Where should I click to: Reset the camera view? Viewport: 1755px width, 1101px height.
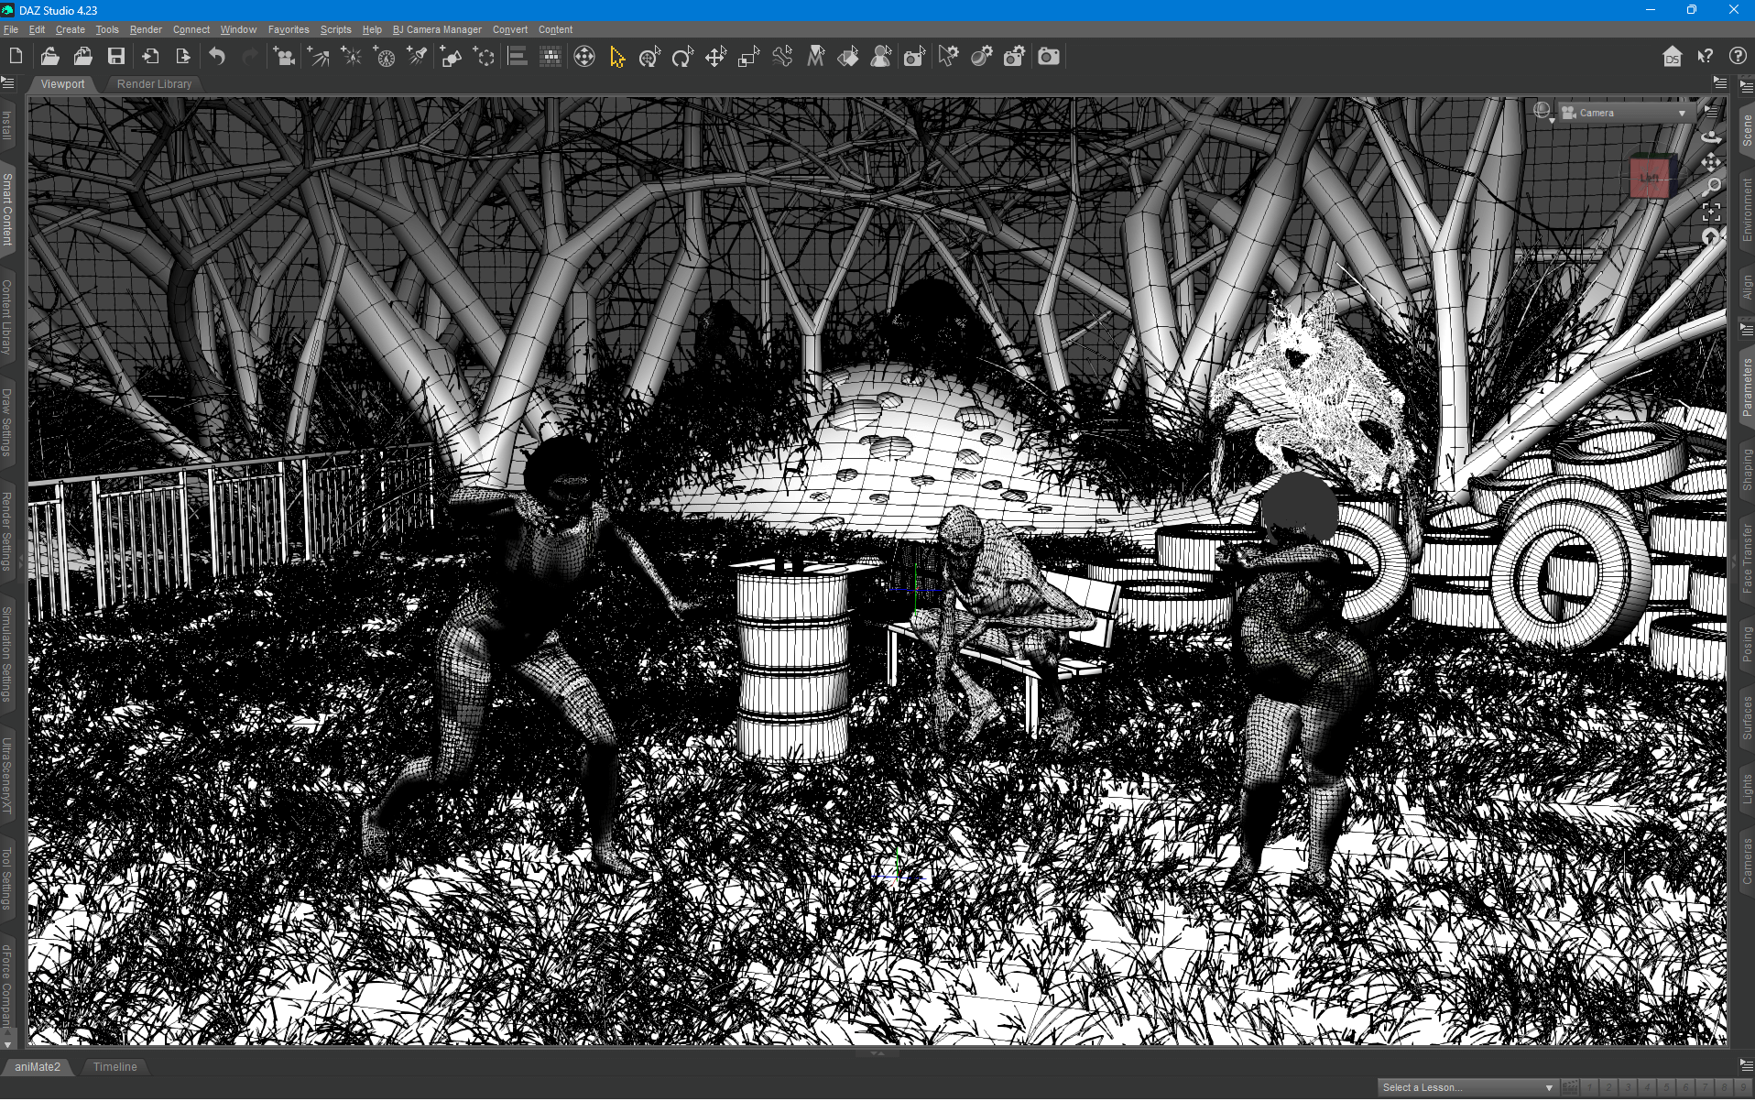tap(1710, 237)
